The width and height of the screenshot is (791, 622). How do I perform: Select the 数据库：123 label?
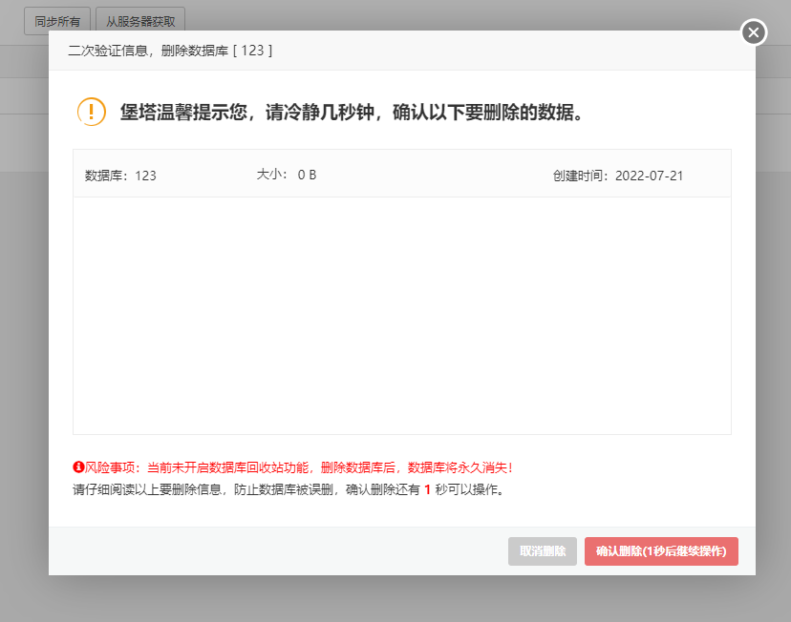click(120, 176)
